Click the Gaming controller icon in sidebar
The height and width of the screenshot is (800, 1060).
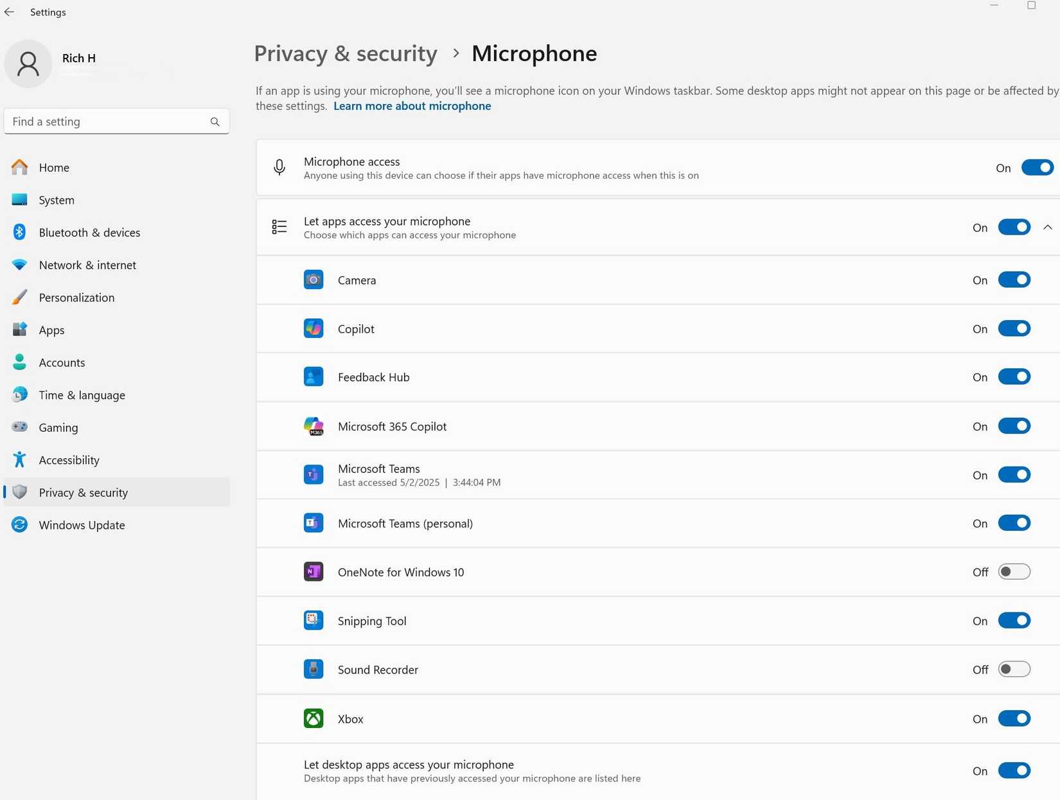(x=19, y=427)
